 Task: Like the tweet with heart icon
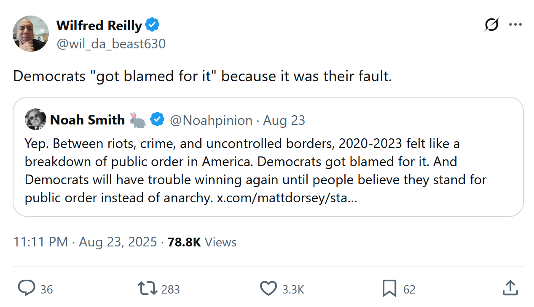268,288
